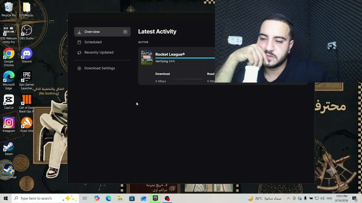Open the volume control tray icon
This screenshot has height=203, width=362.
[322, 198]
